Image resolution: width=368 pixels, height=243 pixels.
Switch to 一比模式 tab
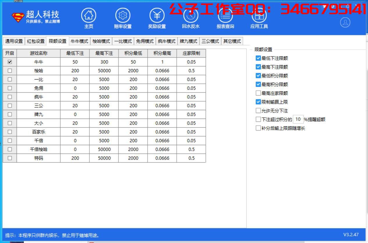(123, 41)
